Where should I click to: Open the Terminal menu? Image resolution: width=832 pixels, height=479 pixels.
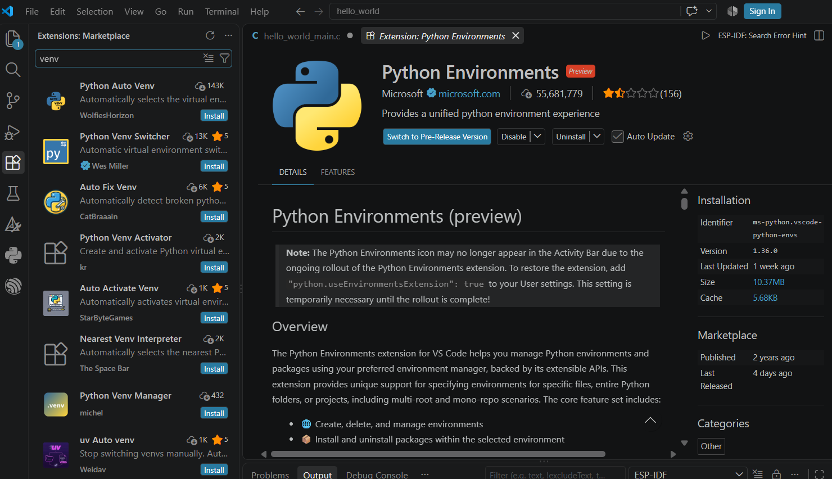pyautogui.click(x=221, y=11)
